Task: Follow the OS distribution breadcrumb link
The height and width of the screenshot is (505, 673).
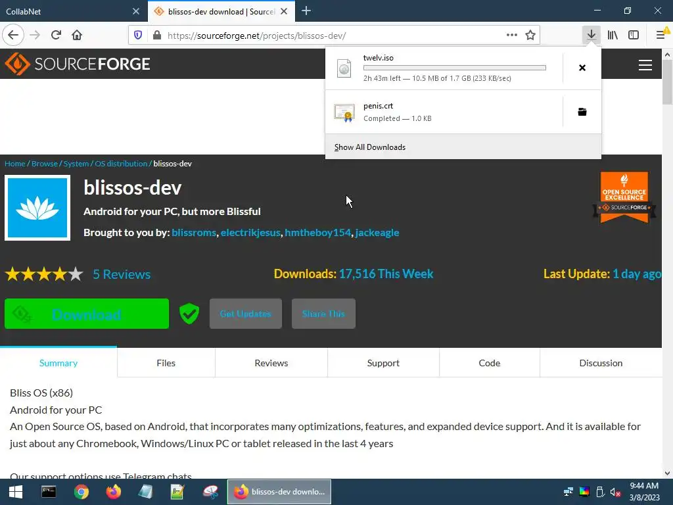Action: click(121, 164)
